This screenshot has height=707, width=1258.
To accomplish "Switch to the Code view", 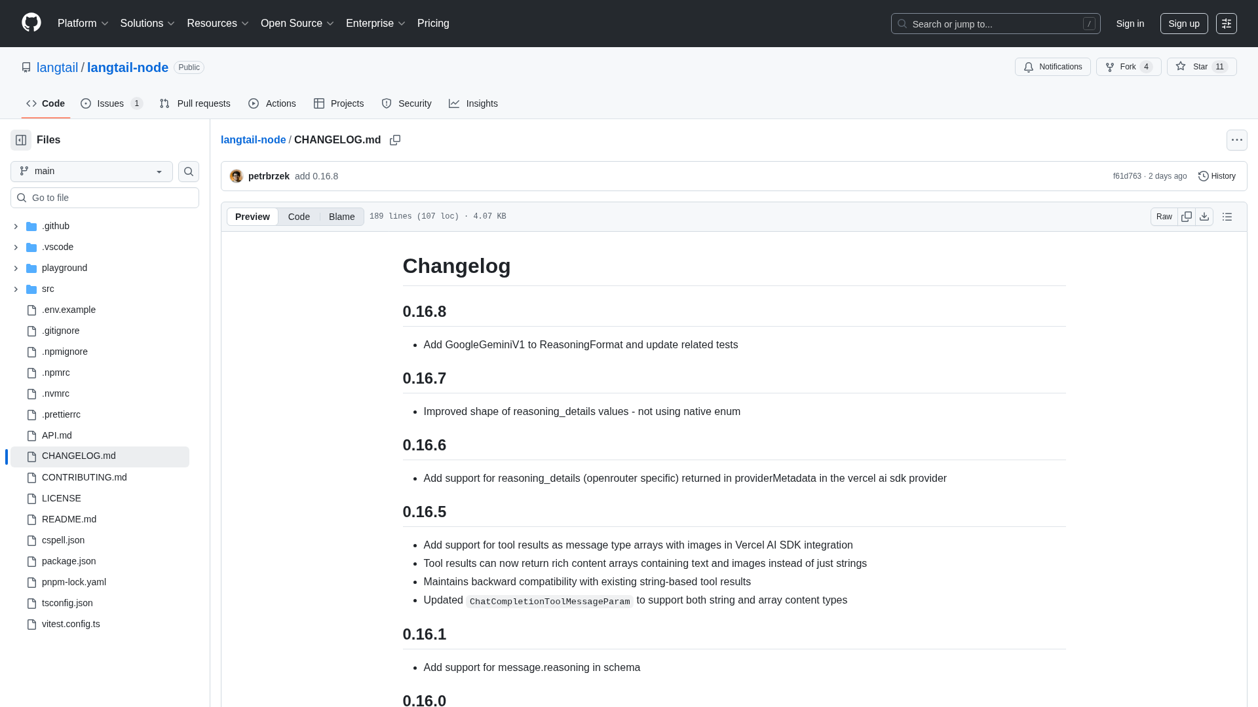I will [x=299, y=217].
